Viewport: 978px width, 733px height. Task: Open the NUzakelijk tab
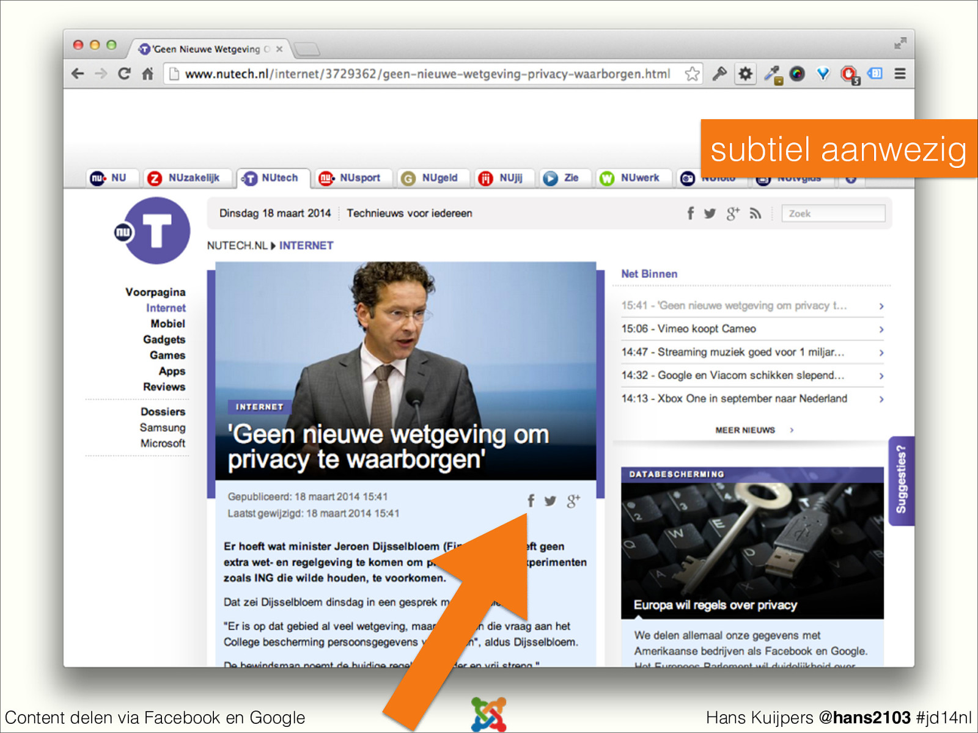coord(189,178)
